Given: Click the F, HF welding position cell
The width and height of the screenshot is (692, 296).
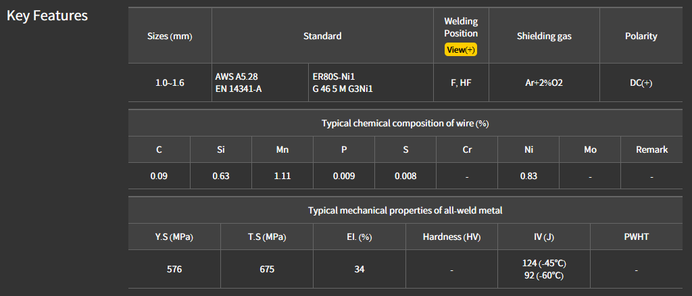Looking at the screenshot, I should [461, 83].
